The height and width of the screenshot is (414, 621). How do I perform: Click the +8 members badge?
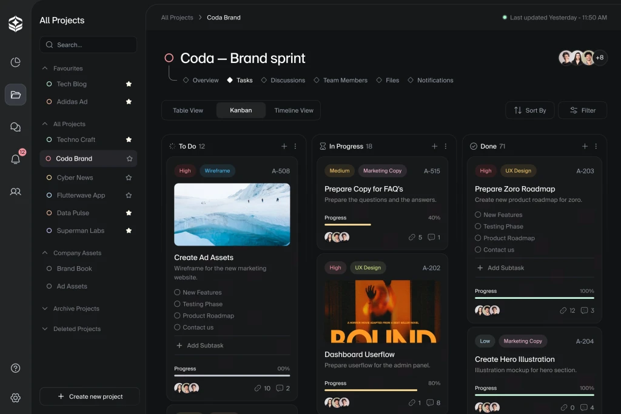[x=600, y=58]
